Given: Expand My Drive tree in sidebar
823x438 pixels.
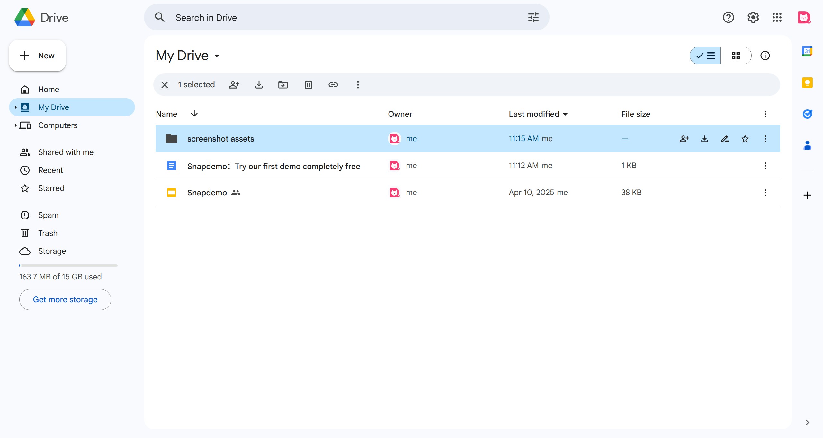Looking at the screenshot, I should [x=15, y=107].
